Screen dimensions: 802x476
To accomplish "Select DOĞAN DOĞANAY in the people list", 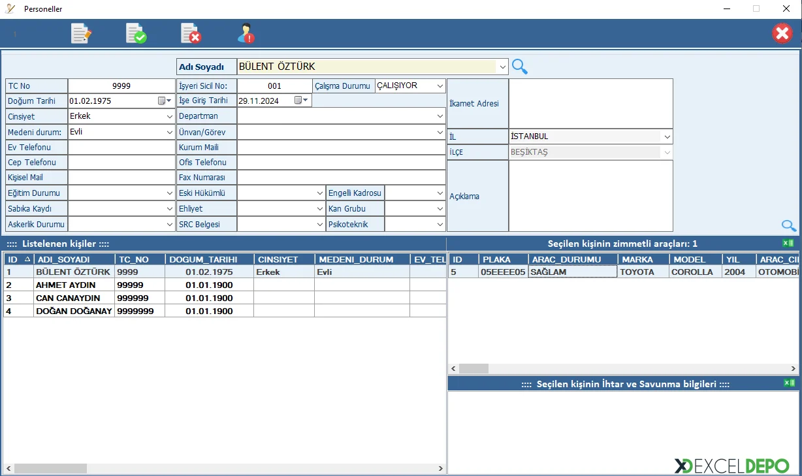I will point(74,311).
